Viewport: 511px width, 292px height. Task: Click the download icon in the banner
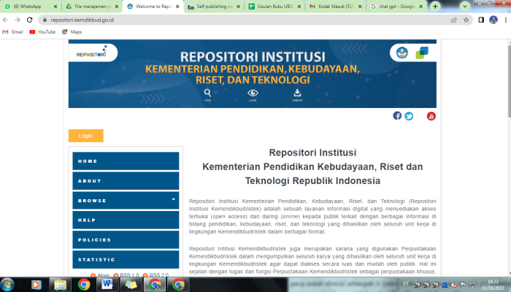pos(297,93)
